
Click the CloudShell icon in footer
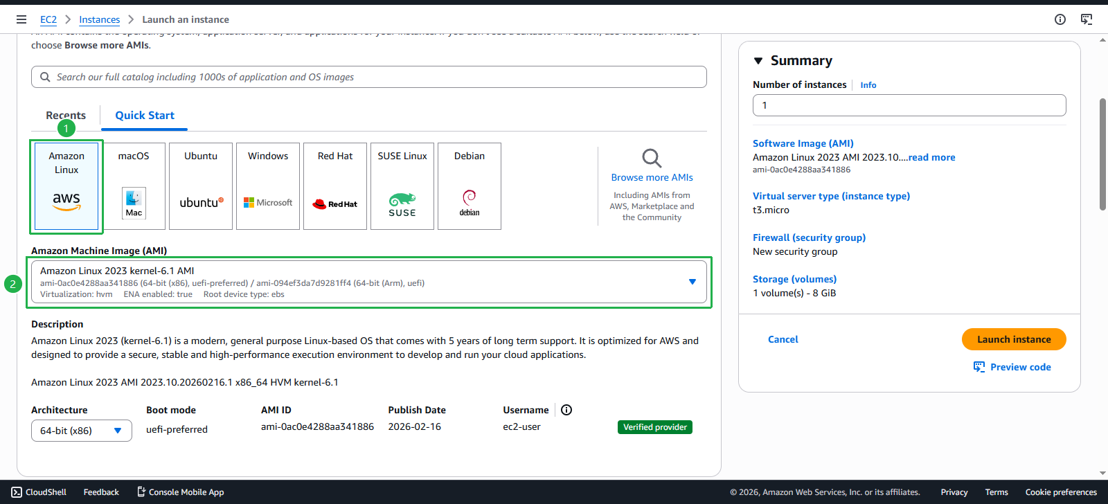17,492
